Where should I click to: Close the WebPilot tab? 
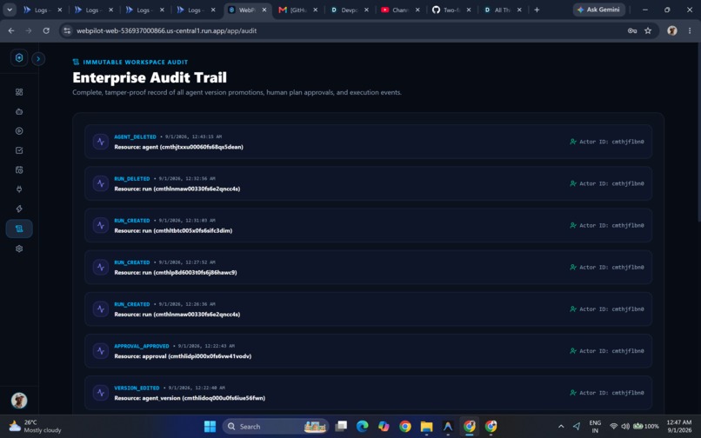[x=264, y=10]
